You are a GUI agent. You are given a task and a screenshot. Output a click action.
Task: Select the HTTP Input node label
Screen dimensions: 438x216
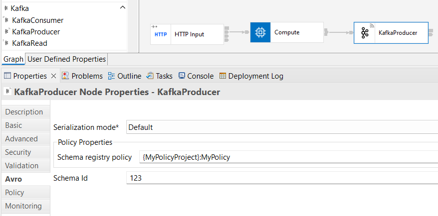tap(189, 34)
